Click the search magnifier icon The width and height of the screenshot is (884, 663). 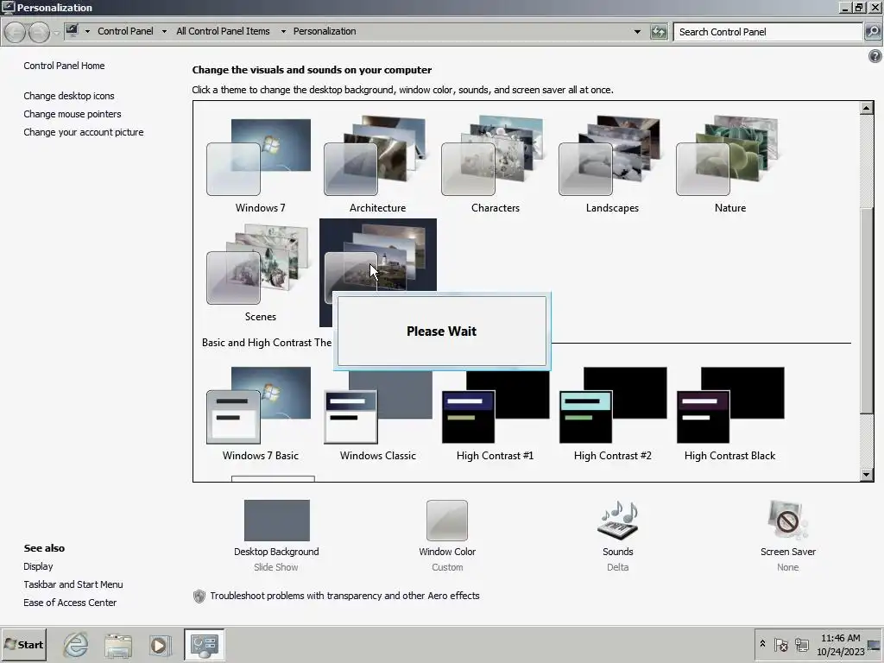(x=872, y=32)
